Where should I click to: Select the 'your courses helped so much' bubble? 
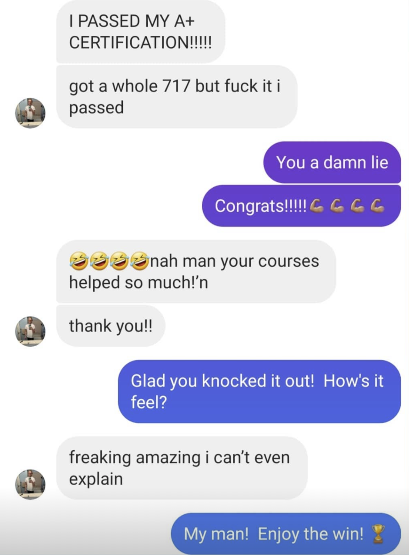coord(196,271)
